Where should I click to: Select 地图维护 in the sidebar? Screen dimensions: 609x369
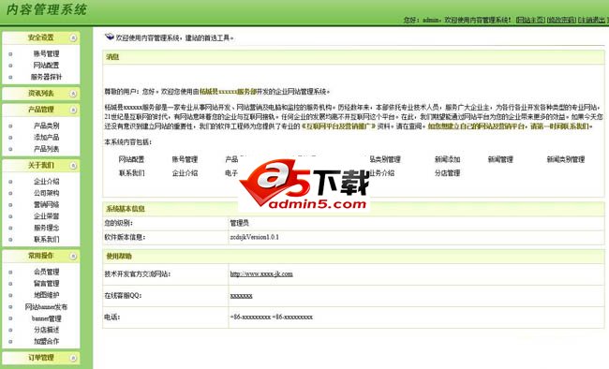point(46,295)
